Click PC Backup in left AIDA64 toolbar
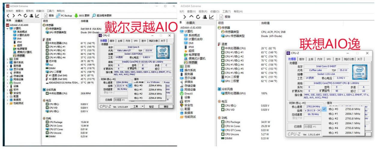Image resolution: width=377 pixels, height=149 pixels. click(63, 15)
